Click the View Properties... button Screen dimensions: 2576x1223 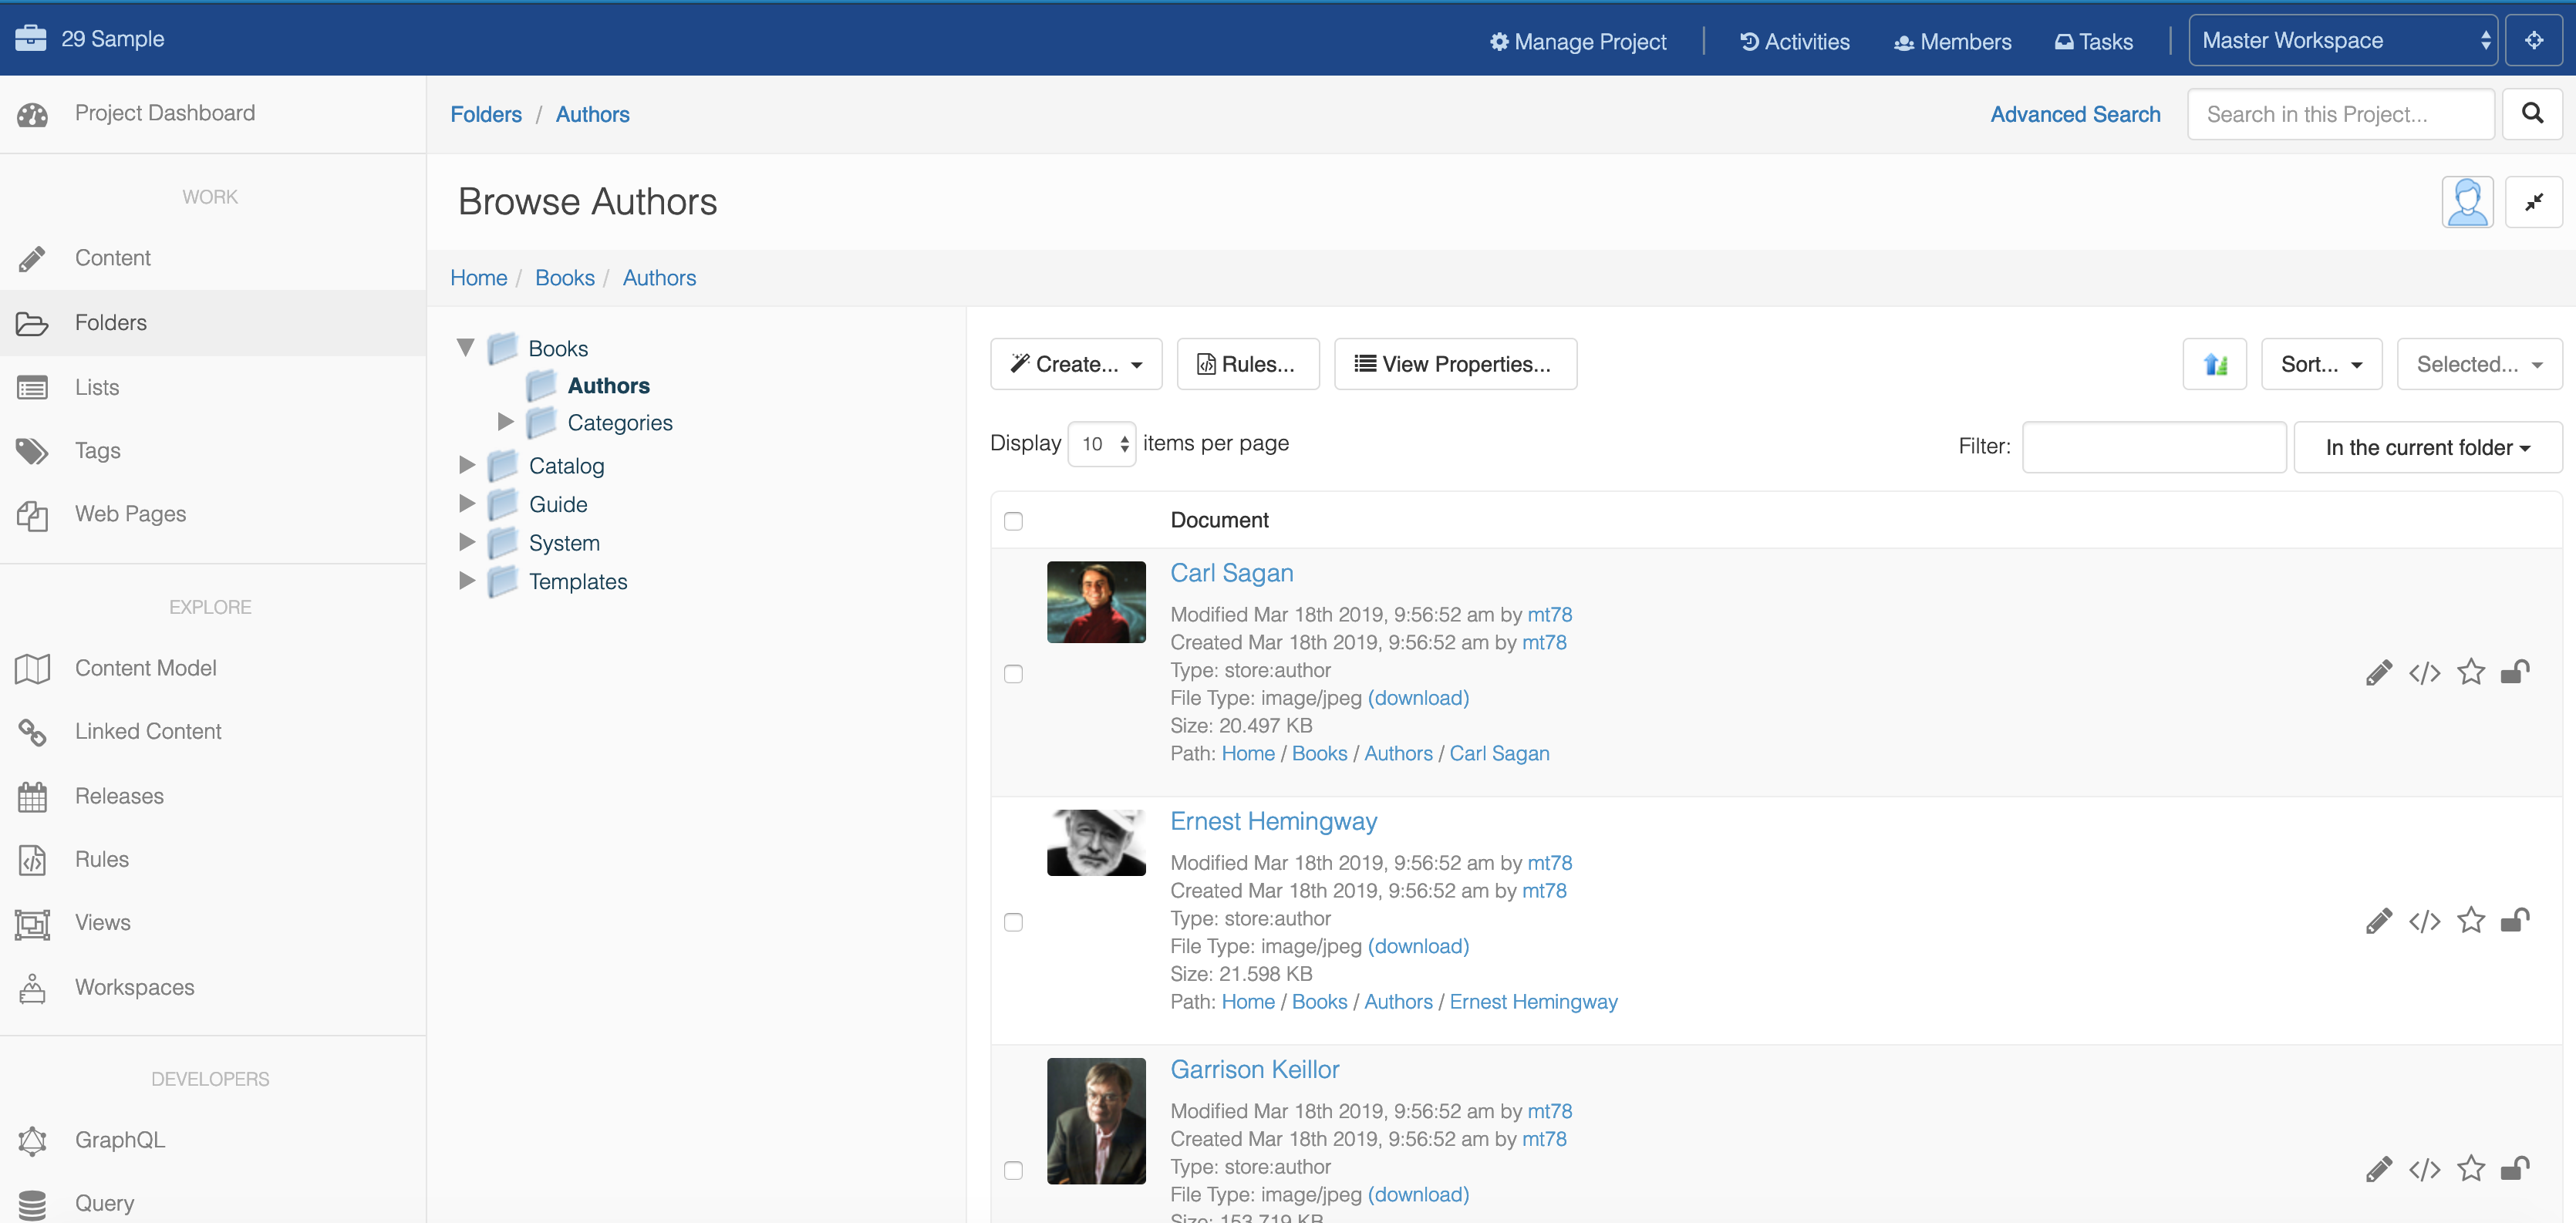[x=1455, y=364]
